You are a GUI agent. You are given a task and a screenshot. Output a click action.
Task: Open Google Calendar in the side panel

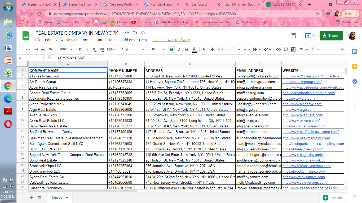(x=355, y=52)
